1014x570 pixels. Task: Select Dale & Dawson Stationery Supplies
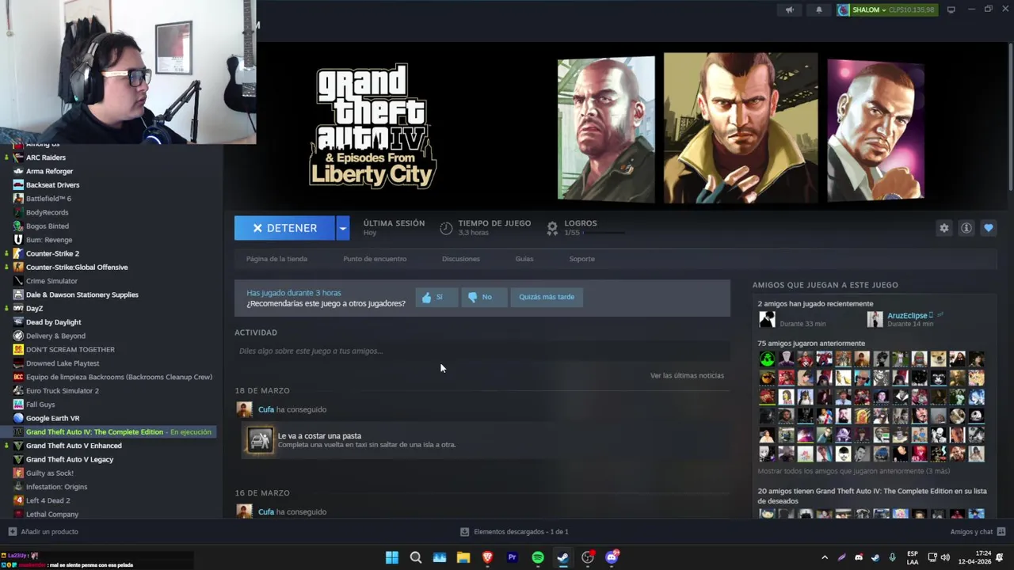tap(82, 294)
